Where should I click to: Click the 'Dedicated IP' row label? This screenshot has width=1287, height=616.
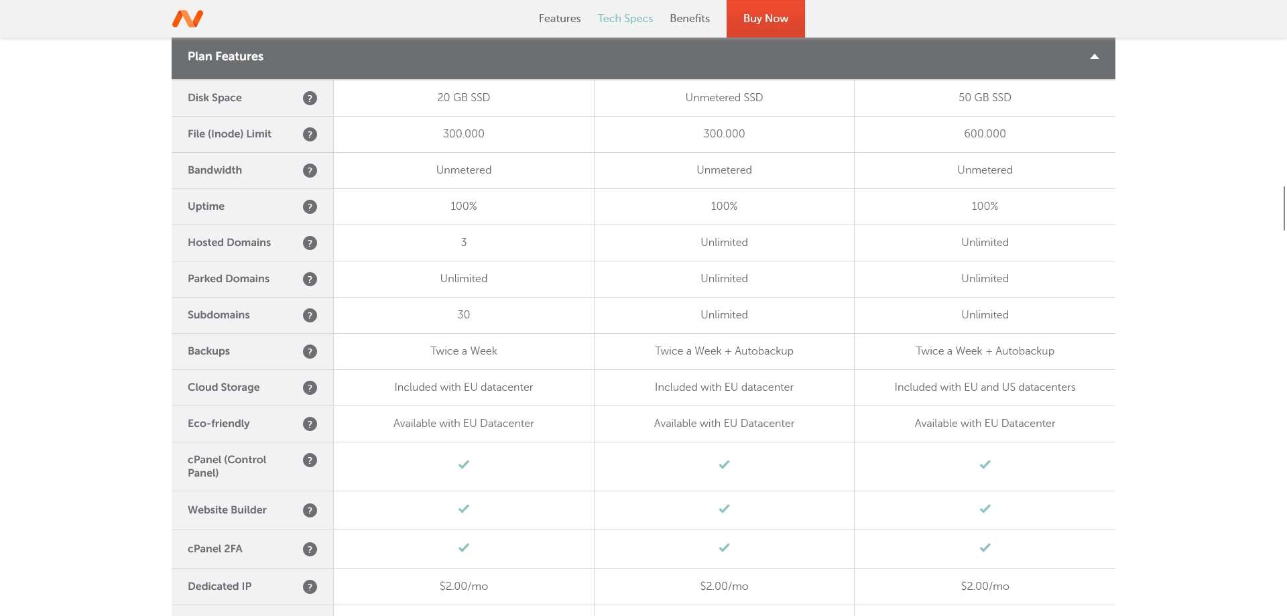(x=220, y=586)
